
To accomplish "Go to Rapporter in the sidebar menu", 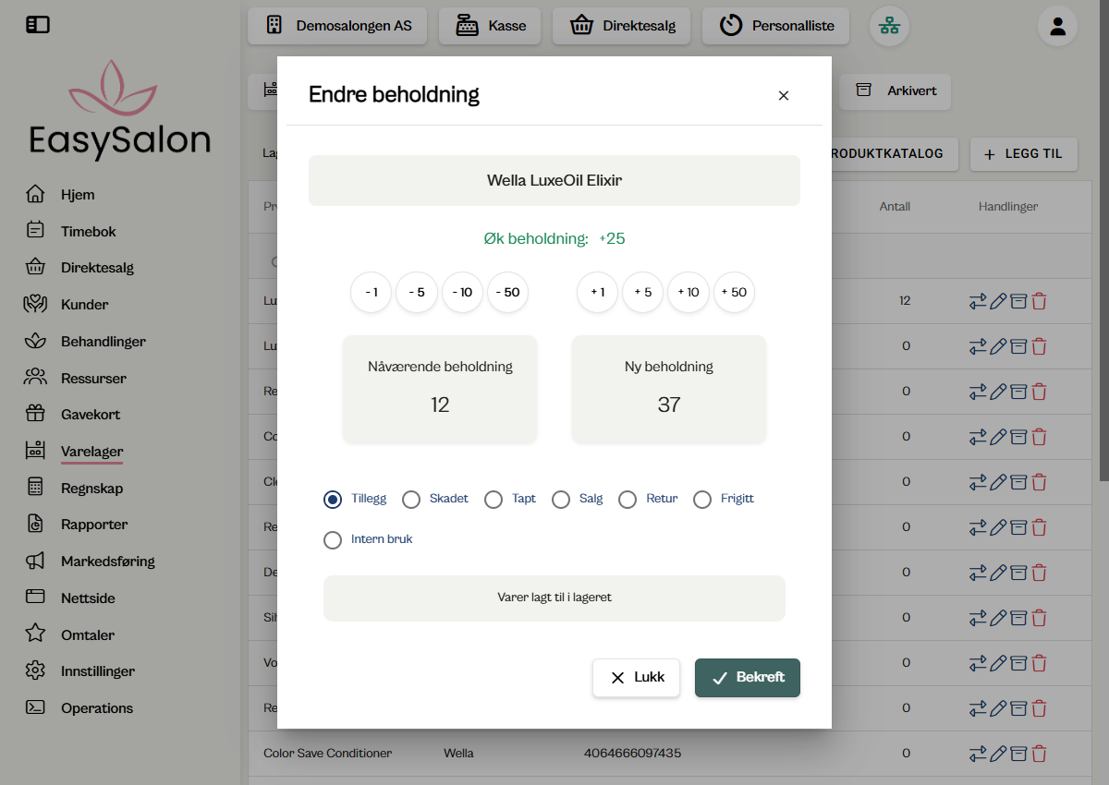I will click(93, 525).
